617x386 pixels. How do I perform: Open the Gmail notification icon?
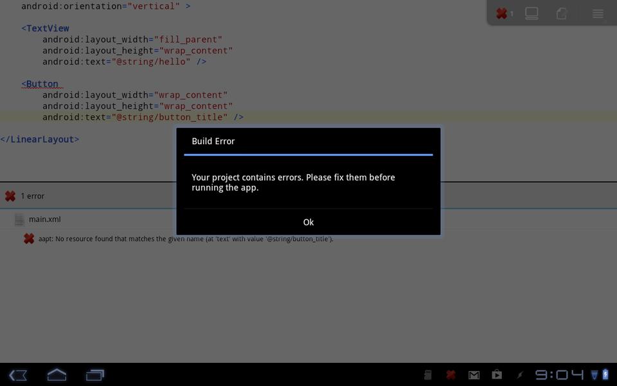(474, 375)
